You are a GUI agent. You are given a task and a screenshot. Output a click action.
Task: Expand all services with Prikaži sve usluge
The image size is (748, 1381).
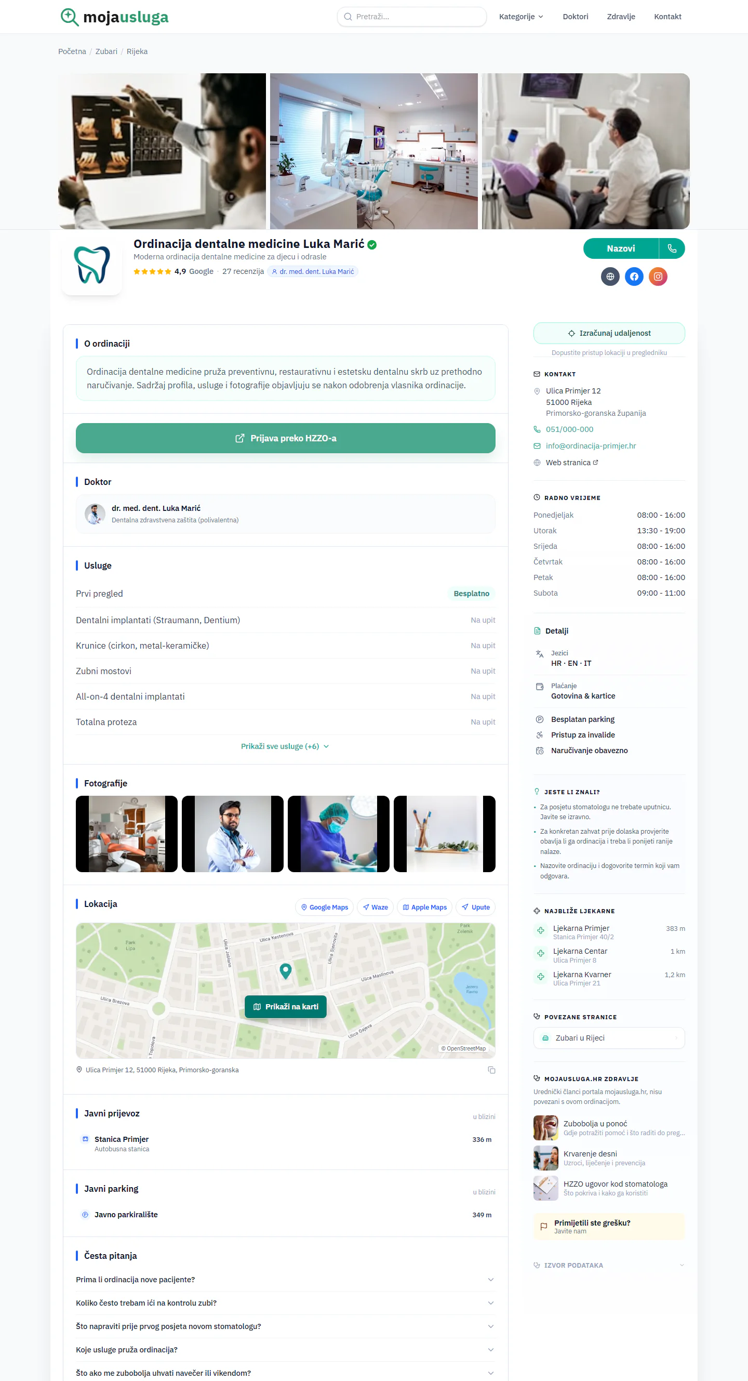(x=285, y=746)
